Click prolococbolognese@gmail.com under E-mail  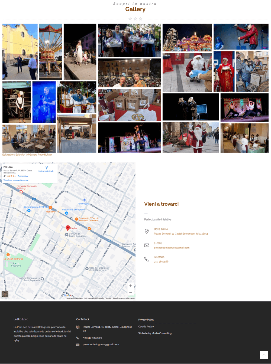pos(172,248)
